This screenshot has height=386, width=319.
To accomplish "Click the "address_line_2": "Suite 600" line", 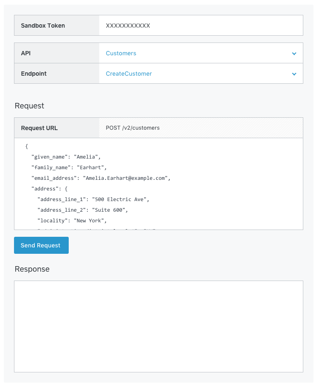I will tap(82, 210).
